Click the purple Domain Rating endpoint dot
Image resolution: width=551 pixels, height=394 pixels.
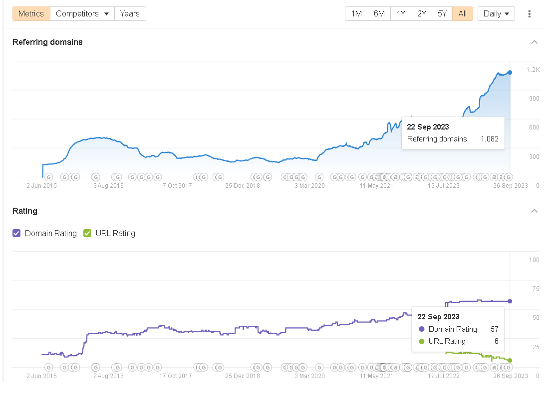coord(510,301)
